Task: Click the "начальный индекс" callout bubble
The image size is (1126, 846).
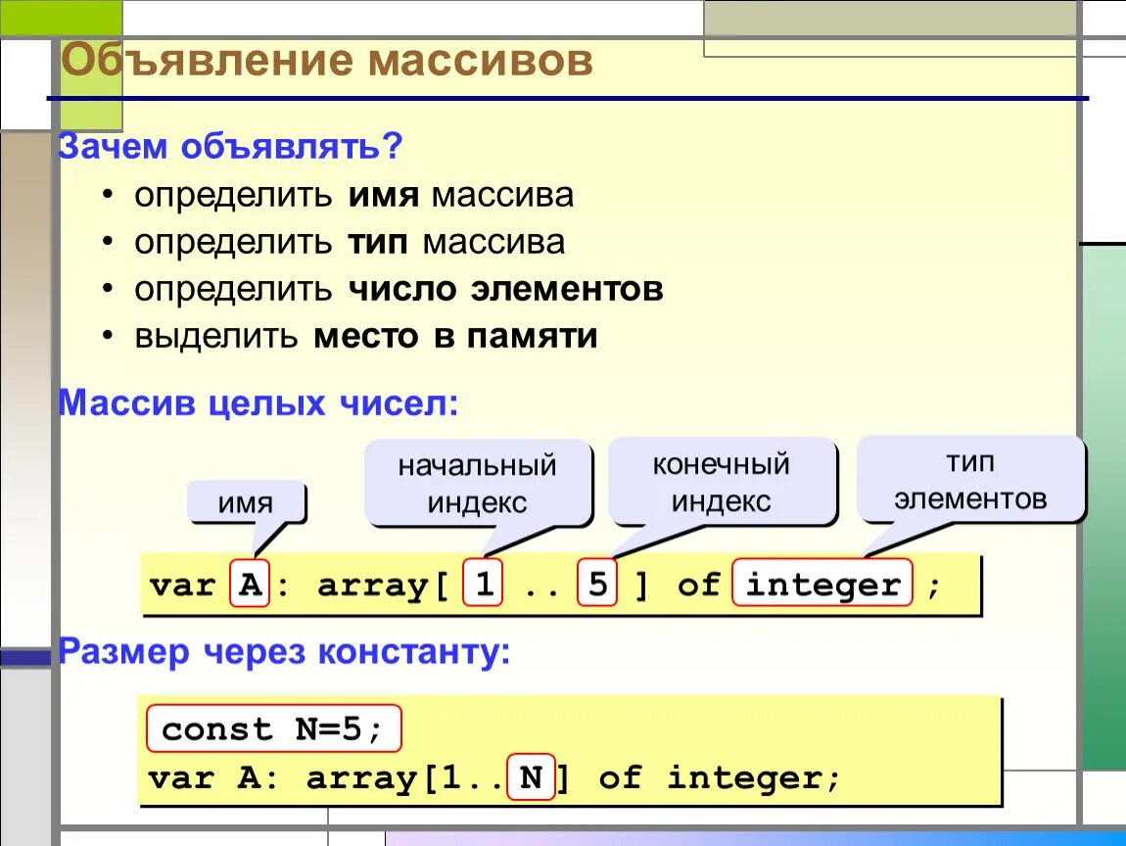Action: pyautogui.click(x=478, y=484)
